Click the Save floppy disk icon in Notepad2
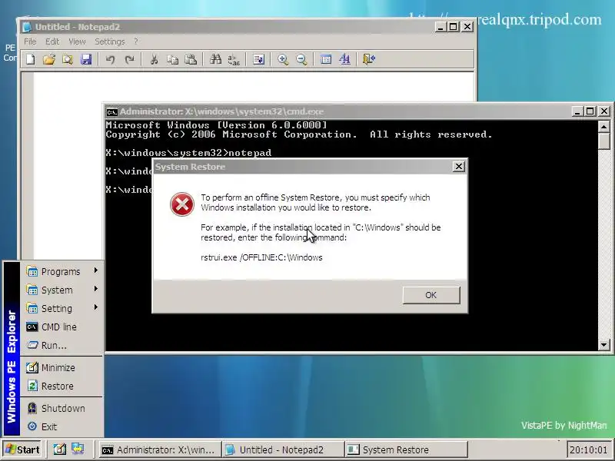The image size is (615, 461). [86, 59]
